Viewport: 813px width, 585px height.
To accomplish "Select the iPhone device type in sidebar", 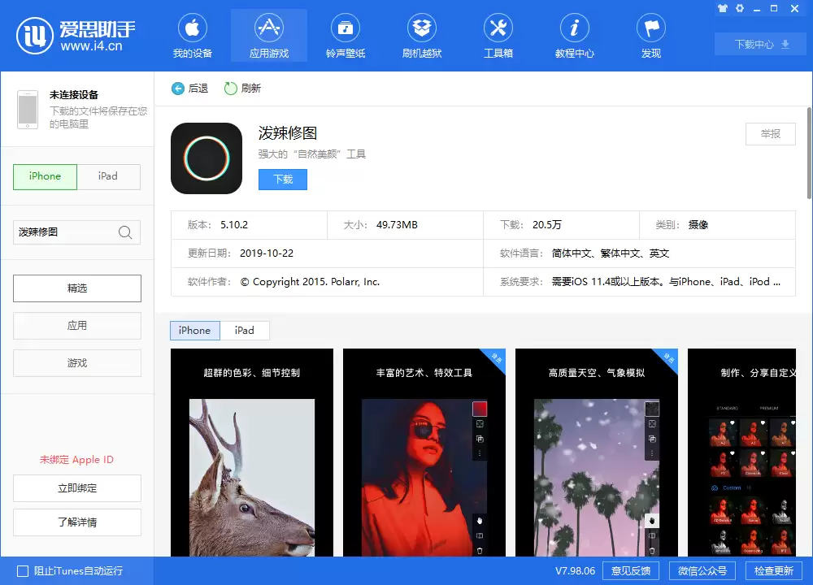I will click(x=45, y=176).
